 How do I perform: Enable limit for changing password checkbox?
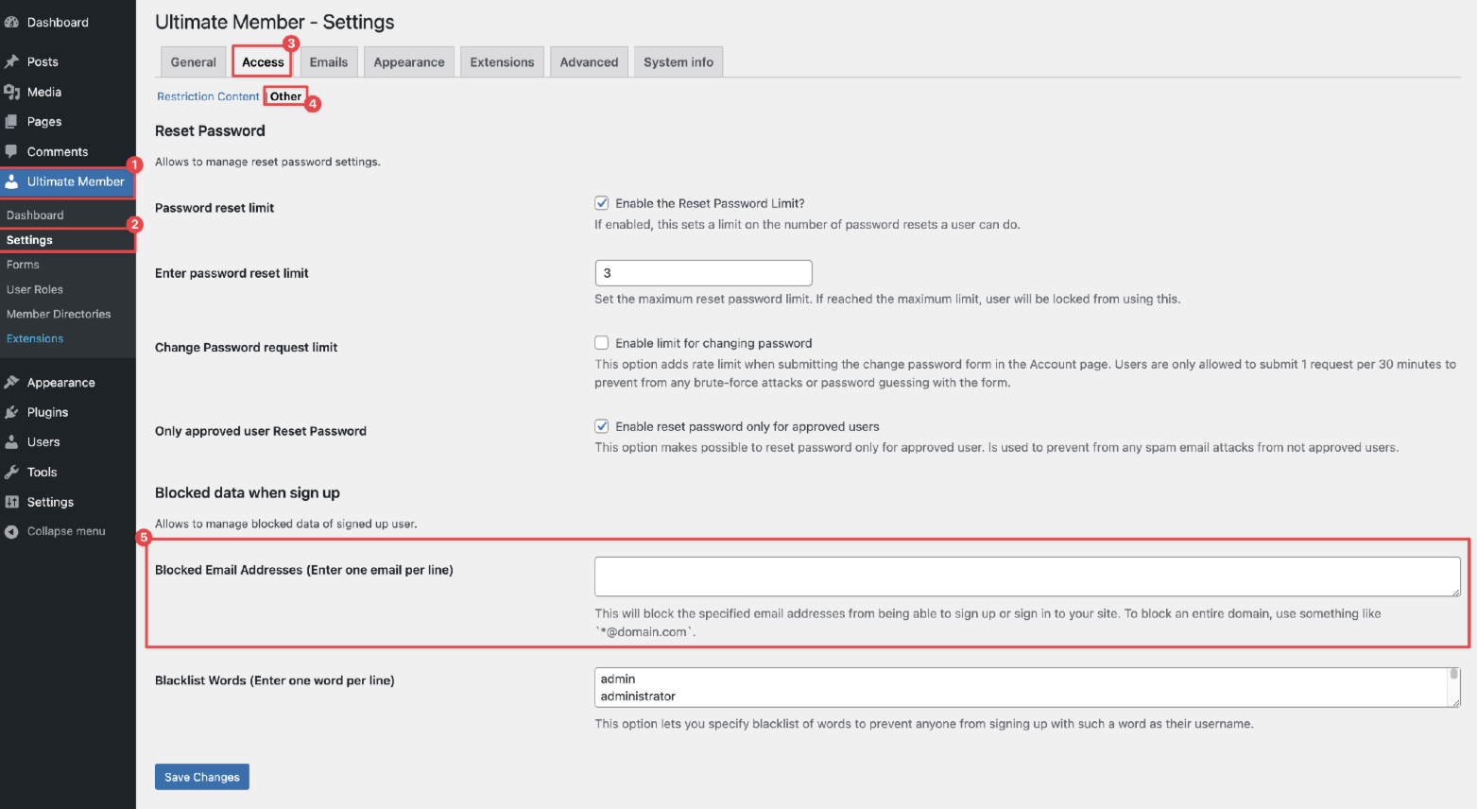pos(601,343)
